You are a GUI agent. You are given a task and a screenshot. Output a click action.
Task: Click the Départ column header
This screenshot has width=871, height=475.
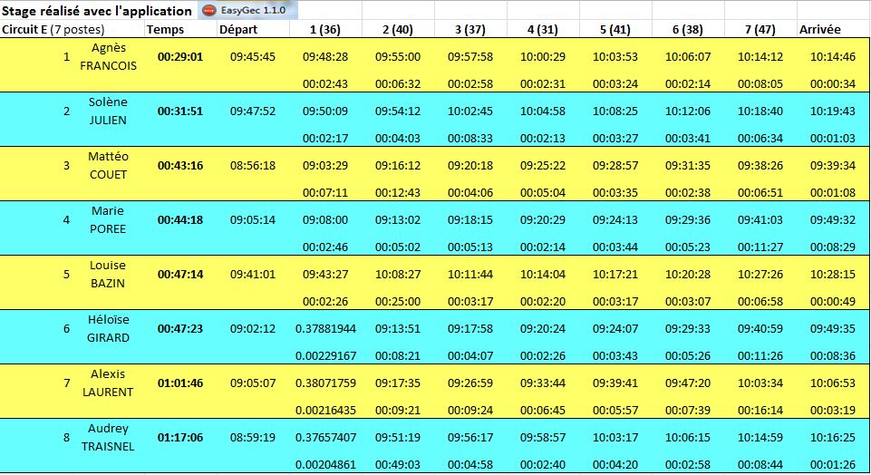click(238, 29)
